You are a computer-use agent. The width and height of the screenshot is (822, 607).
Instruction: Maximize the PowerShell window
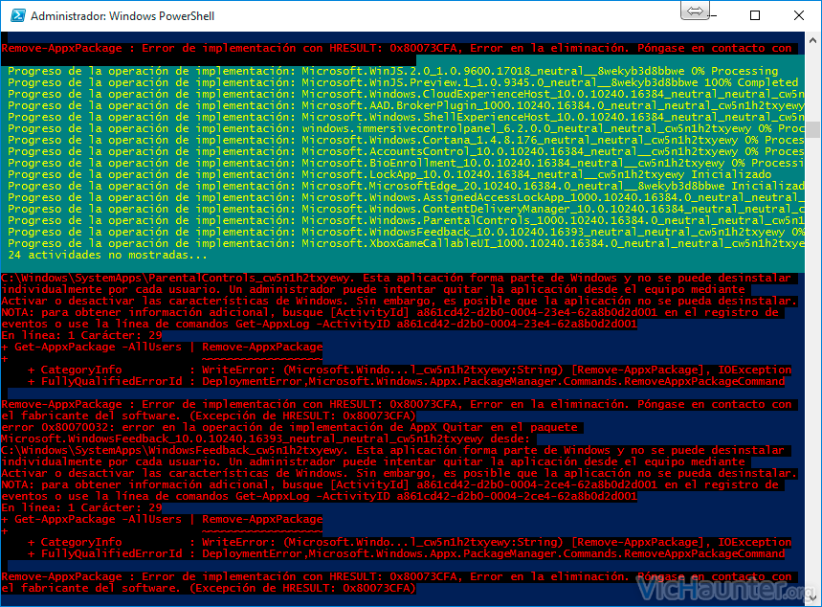click(755, 15)
